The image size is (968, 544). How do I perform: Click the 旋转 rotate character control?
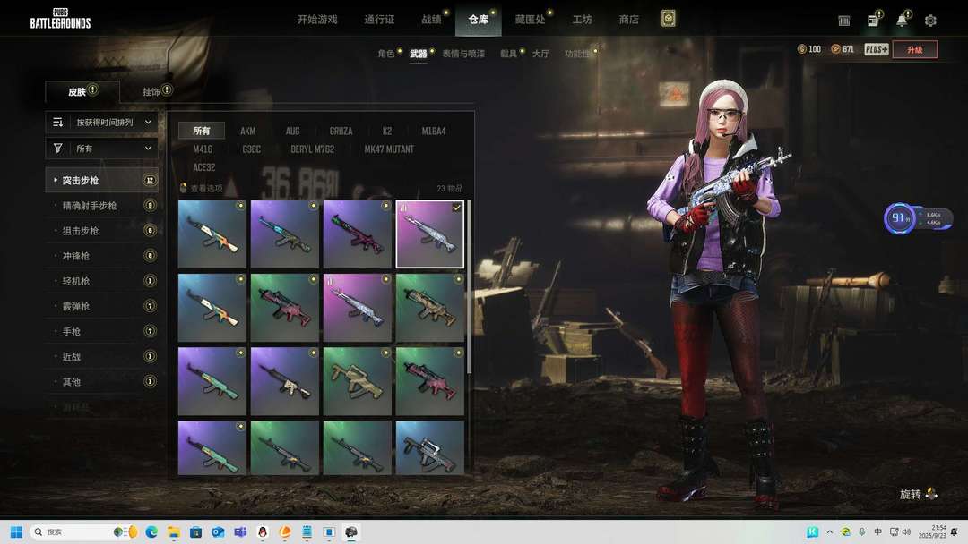click(x=919, y=494)
